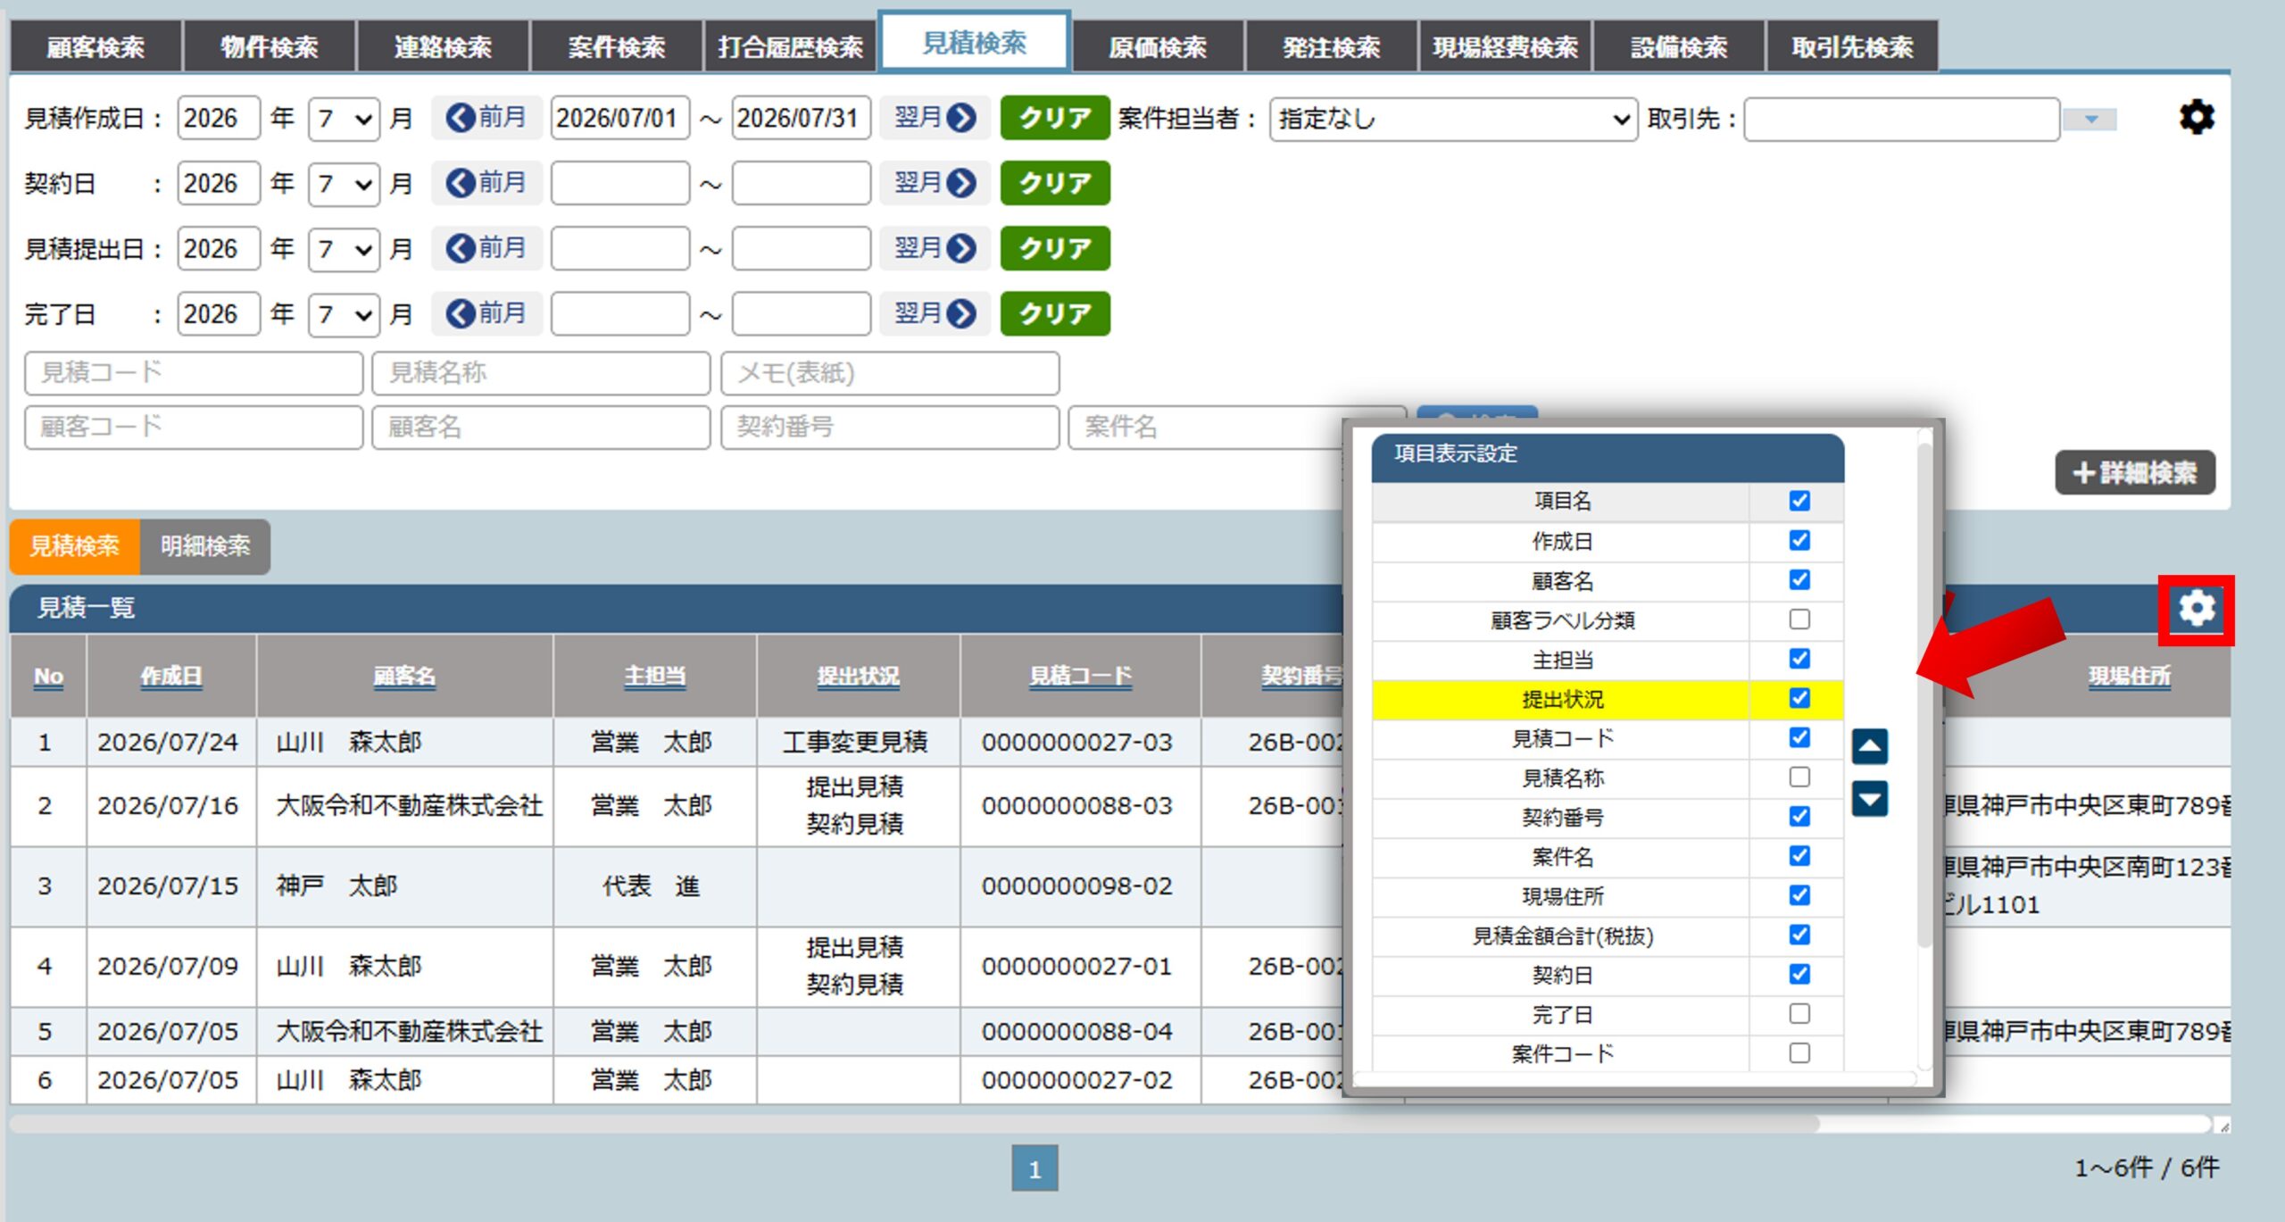The image size is (2285, 1222).
Task: Select the orange 見積検索 sub-tab
Action: [x=75, y=546]
